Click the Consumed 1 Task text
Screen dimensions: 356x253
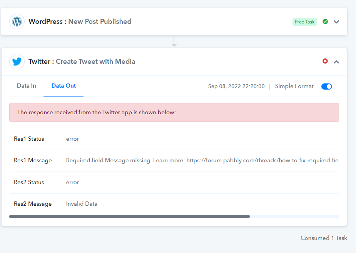click(x=324, y=238)
